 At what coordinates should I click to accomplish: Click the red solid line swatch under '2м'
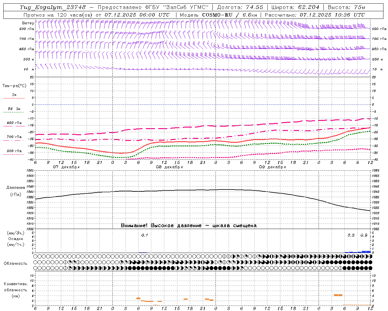[x=14, y=98]
